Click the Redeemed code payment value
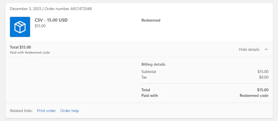 [254, 96]
